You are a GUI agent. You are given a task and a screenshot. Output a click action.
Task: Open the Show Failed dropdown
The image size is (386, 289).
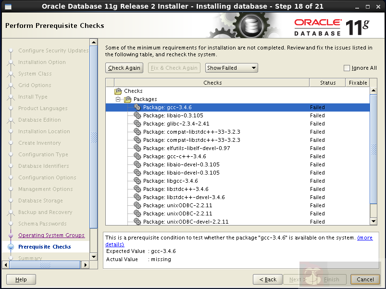[231, 68]
